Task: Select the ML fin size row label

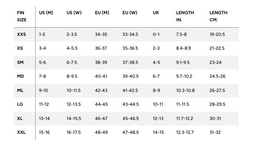Action: 20,90
